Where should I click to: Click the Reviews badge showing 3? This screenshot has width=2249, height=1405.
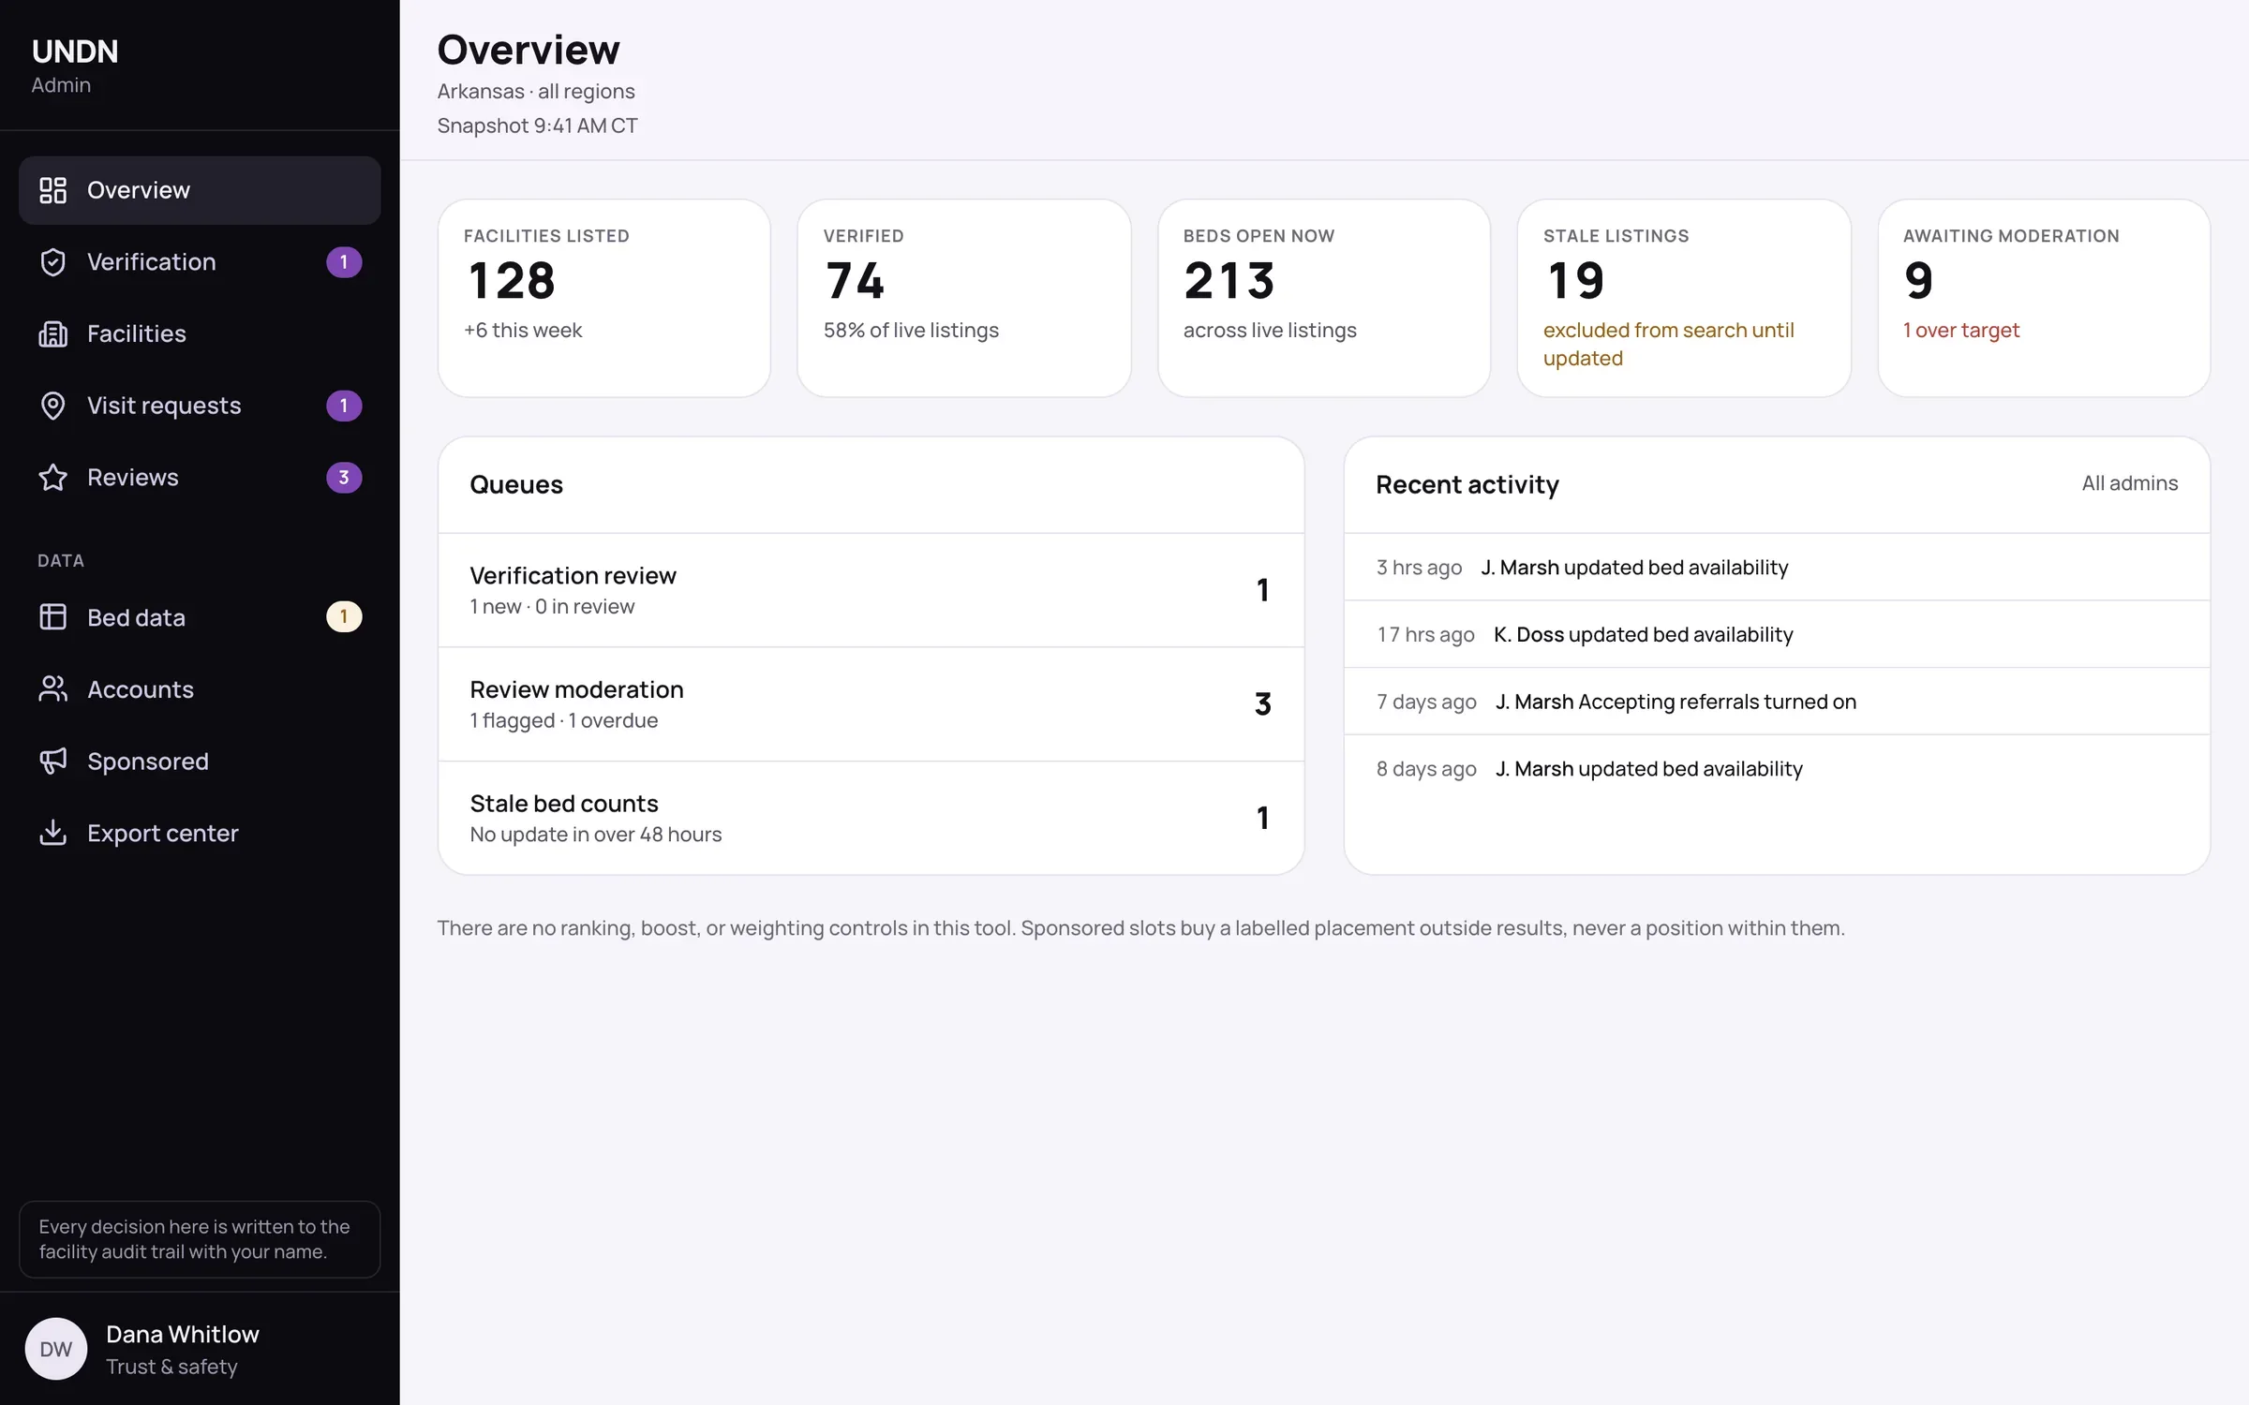pos(344,478)
